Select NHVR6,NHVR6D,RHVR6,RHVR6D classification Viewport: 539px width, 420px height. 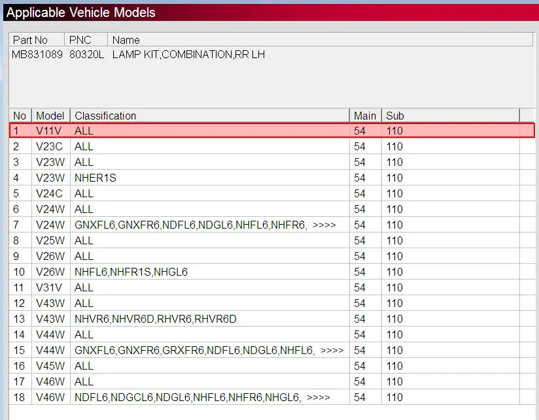tap(156, 319)
